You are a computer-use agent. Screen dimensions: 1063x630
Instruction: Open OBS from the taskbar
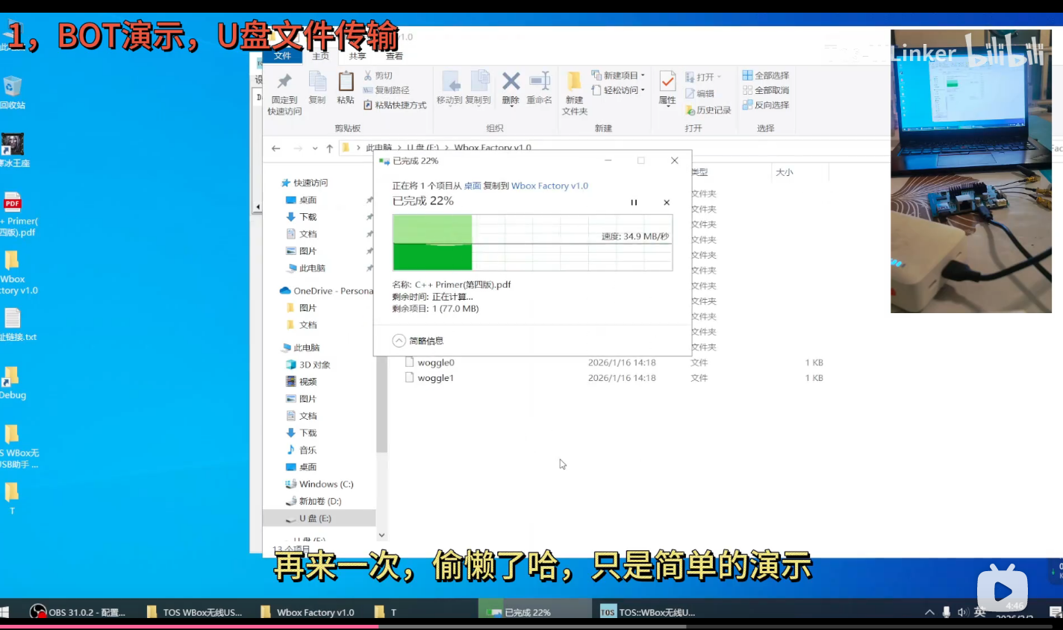(x=78, y=612)
